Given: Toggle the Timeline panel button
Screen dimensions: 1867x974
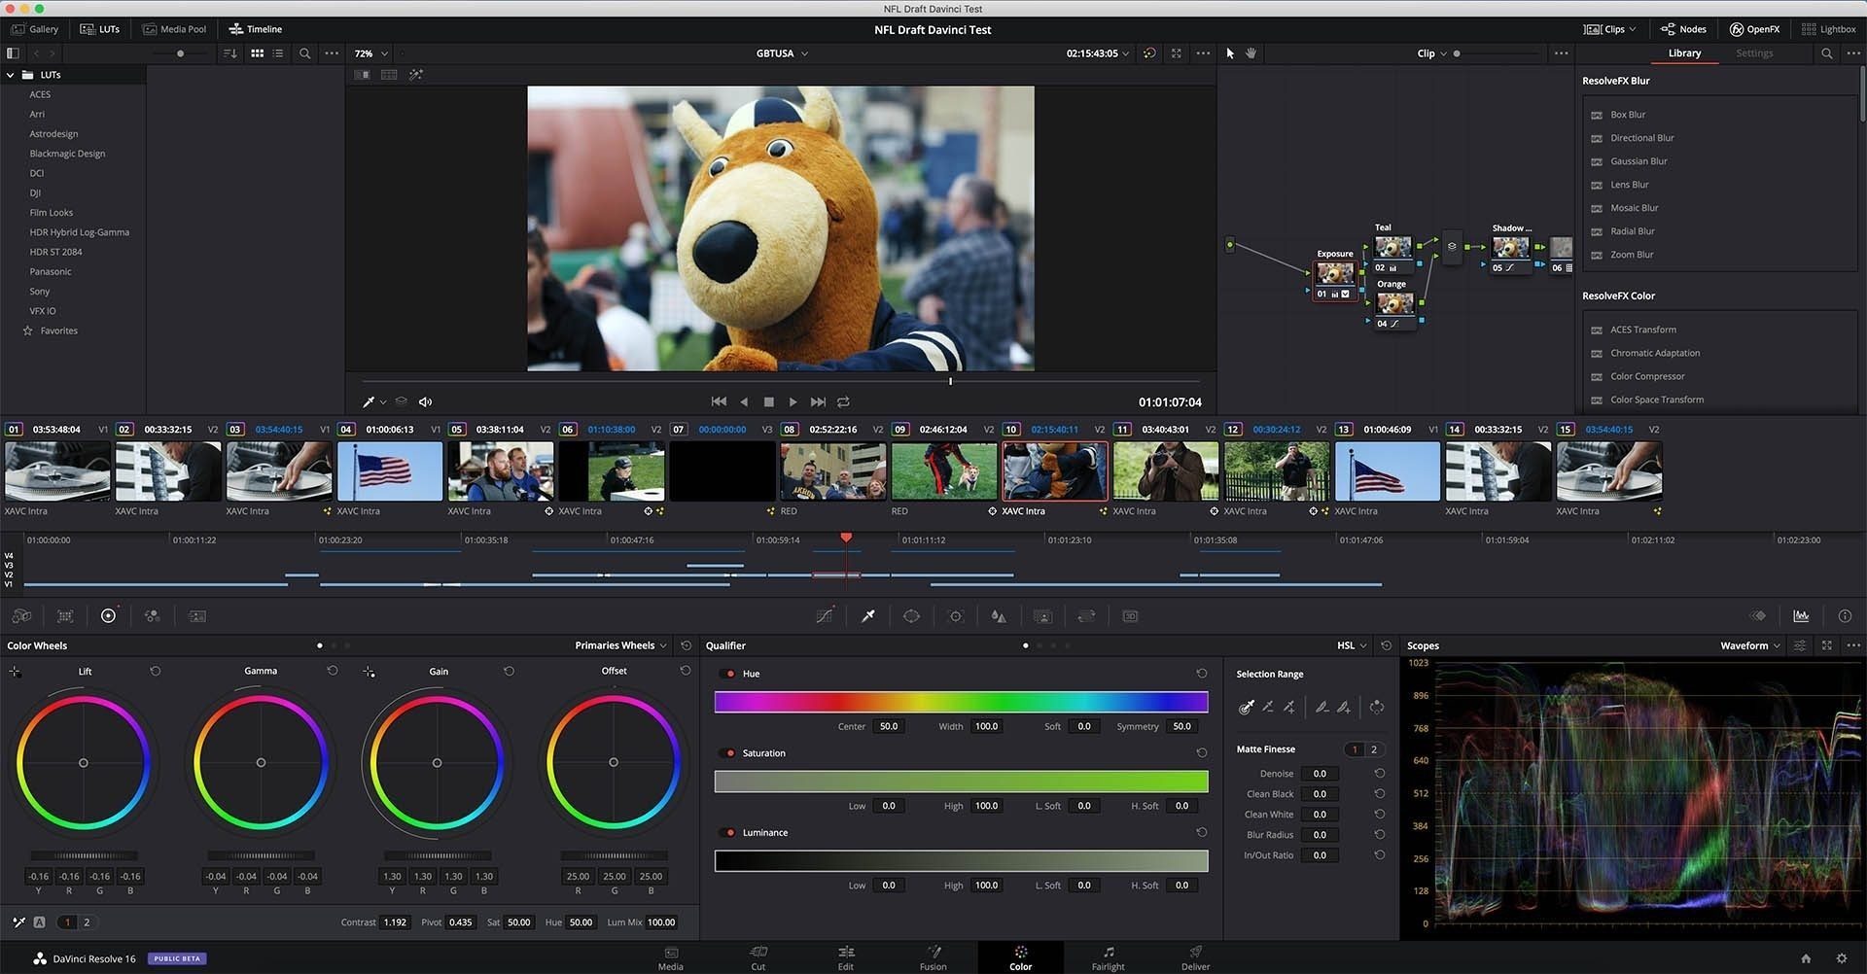Looking at the screenshot, I should pyautogui.click(x=255, y=29).
